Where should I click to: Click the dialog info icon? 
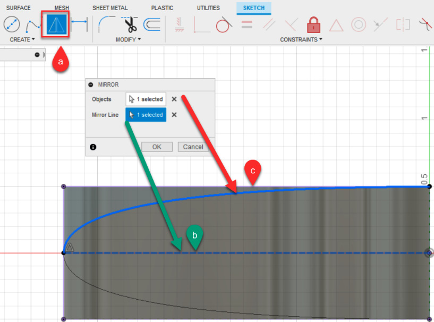pos(93,147)
